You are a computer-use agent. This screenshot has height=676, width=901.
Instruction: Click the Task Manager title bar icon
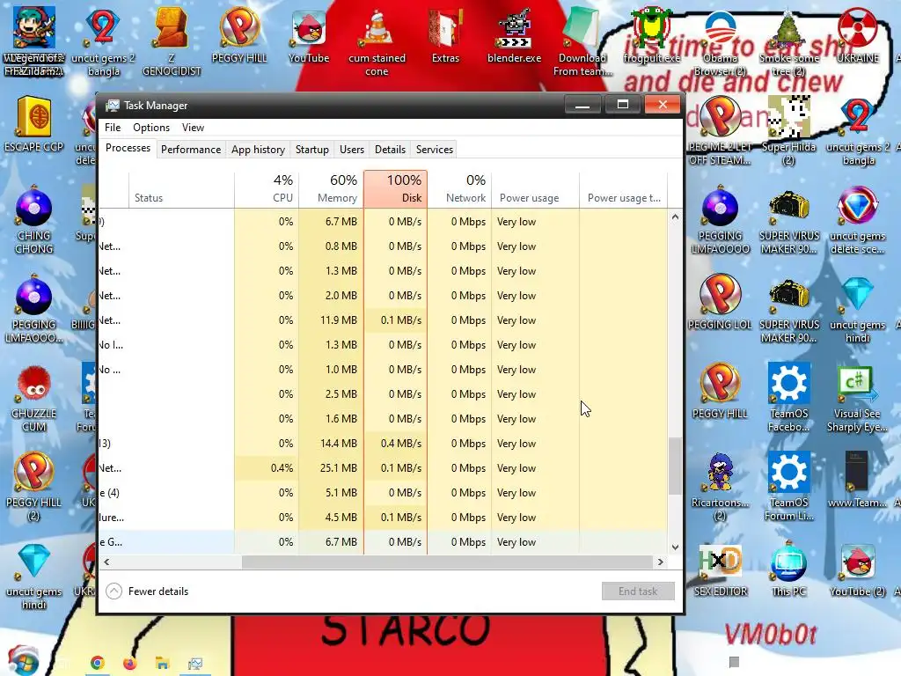(113, 106)
